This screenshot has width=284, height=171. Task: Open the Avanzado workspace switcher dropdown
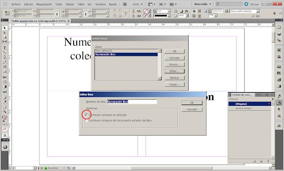pyautogui.click(x=203, y=4)
